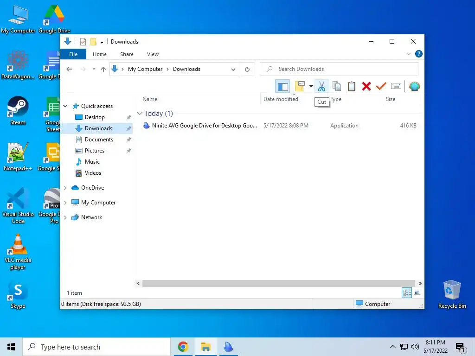Switch to Large icons view layout icon
The height and width of the screenshot is (356, 475).
point(417,292)
